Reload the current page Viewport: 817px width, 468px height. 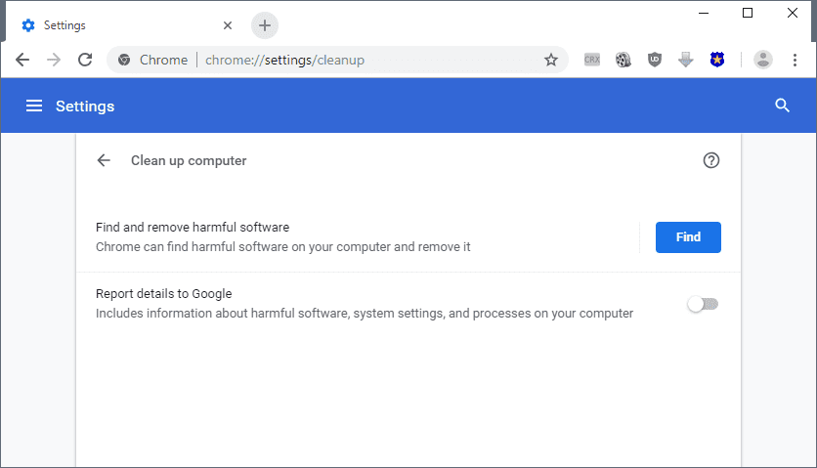85,60
